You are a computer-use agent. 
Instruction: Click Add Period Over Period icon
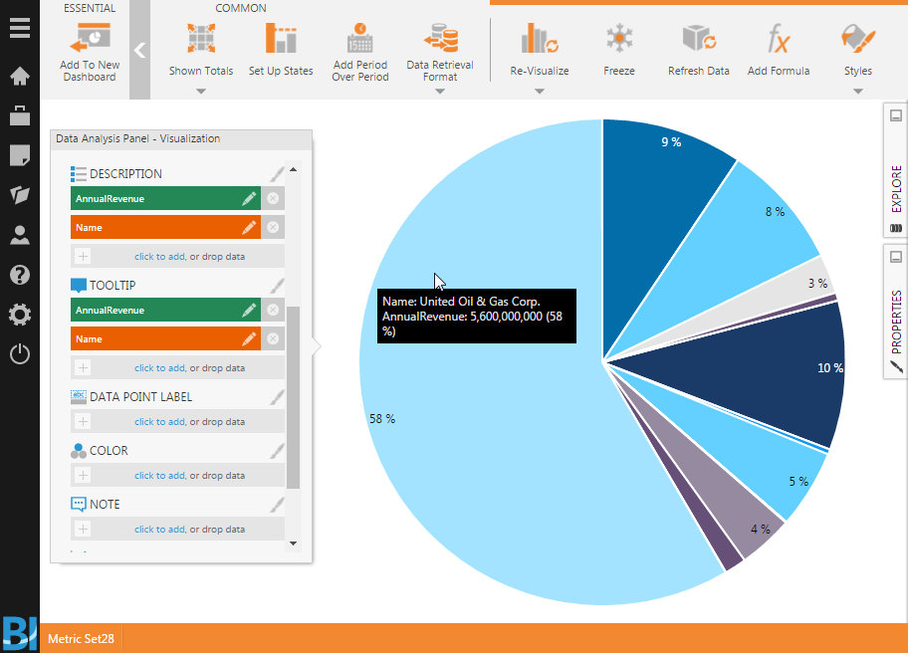[x=359, y=40]
